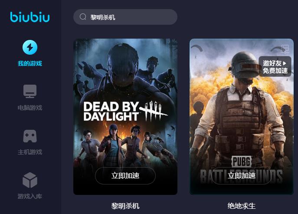Click the magnifier search icon

[83, 17]
